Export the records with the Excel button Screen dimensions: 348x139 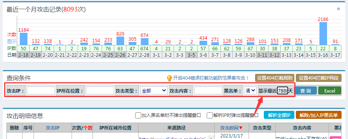point(330,91)
